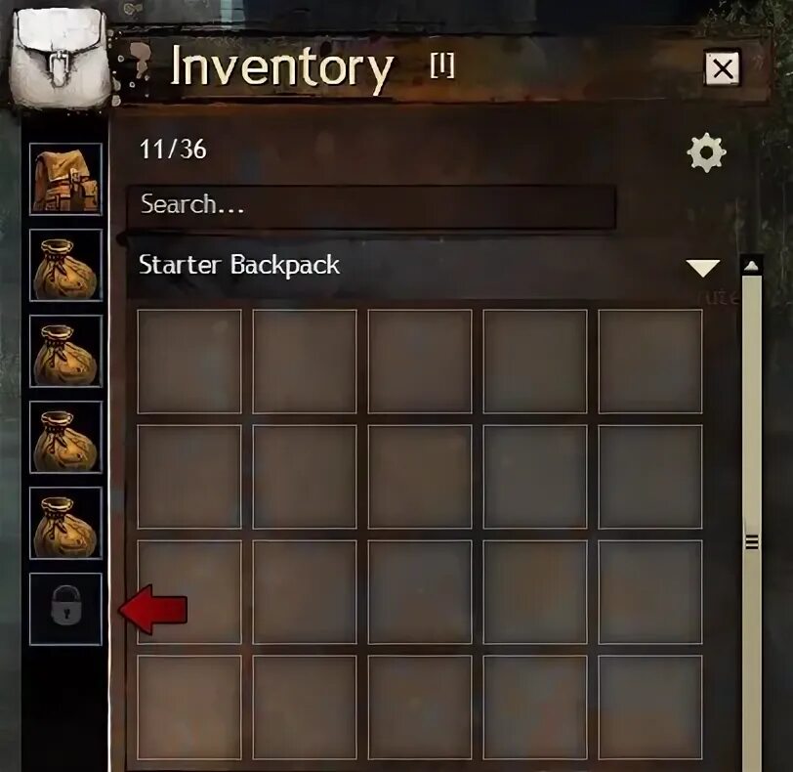The image size is (793, 772).
Task: Select the last empty slot in top row
Action: (650, 362)
